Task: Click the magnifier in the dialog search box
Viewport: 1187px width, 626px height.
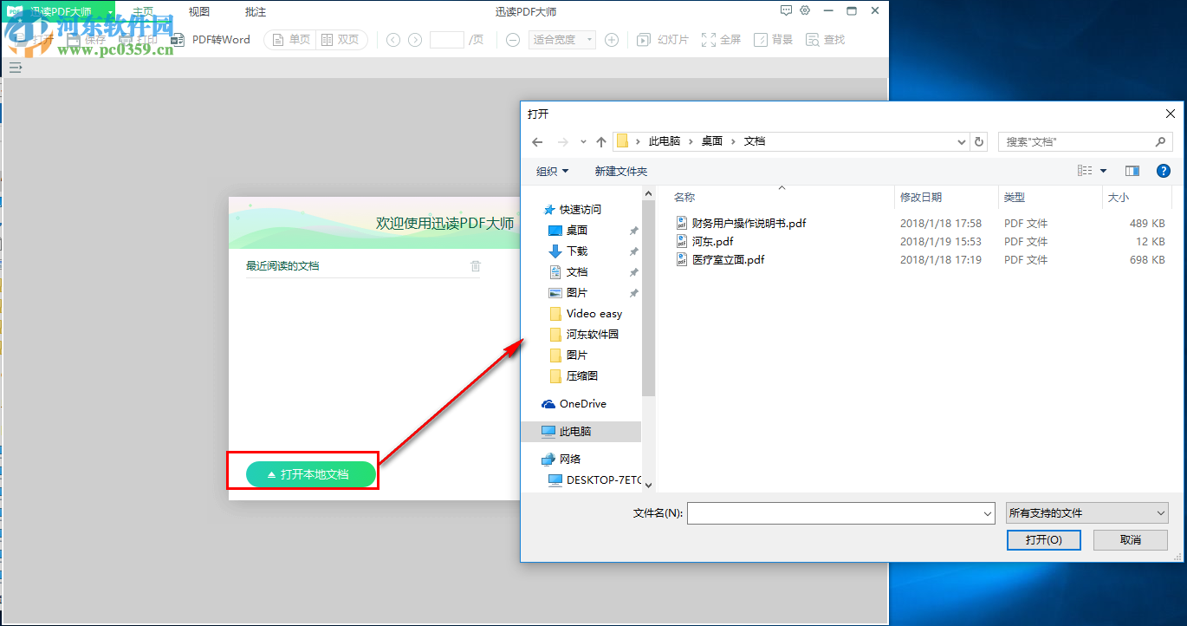Action: click(1160, 141)
